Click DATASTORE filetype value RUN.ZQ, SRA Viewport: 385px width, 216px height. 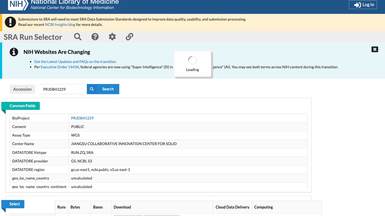(82, 152)
